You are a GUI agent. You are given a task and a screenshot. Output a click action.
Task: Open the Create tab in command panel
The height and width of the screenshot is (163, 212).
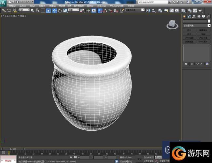[184, 16]
